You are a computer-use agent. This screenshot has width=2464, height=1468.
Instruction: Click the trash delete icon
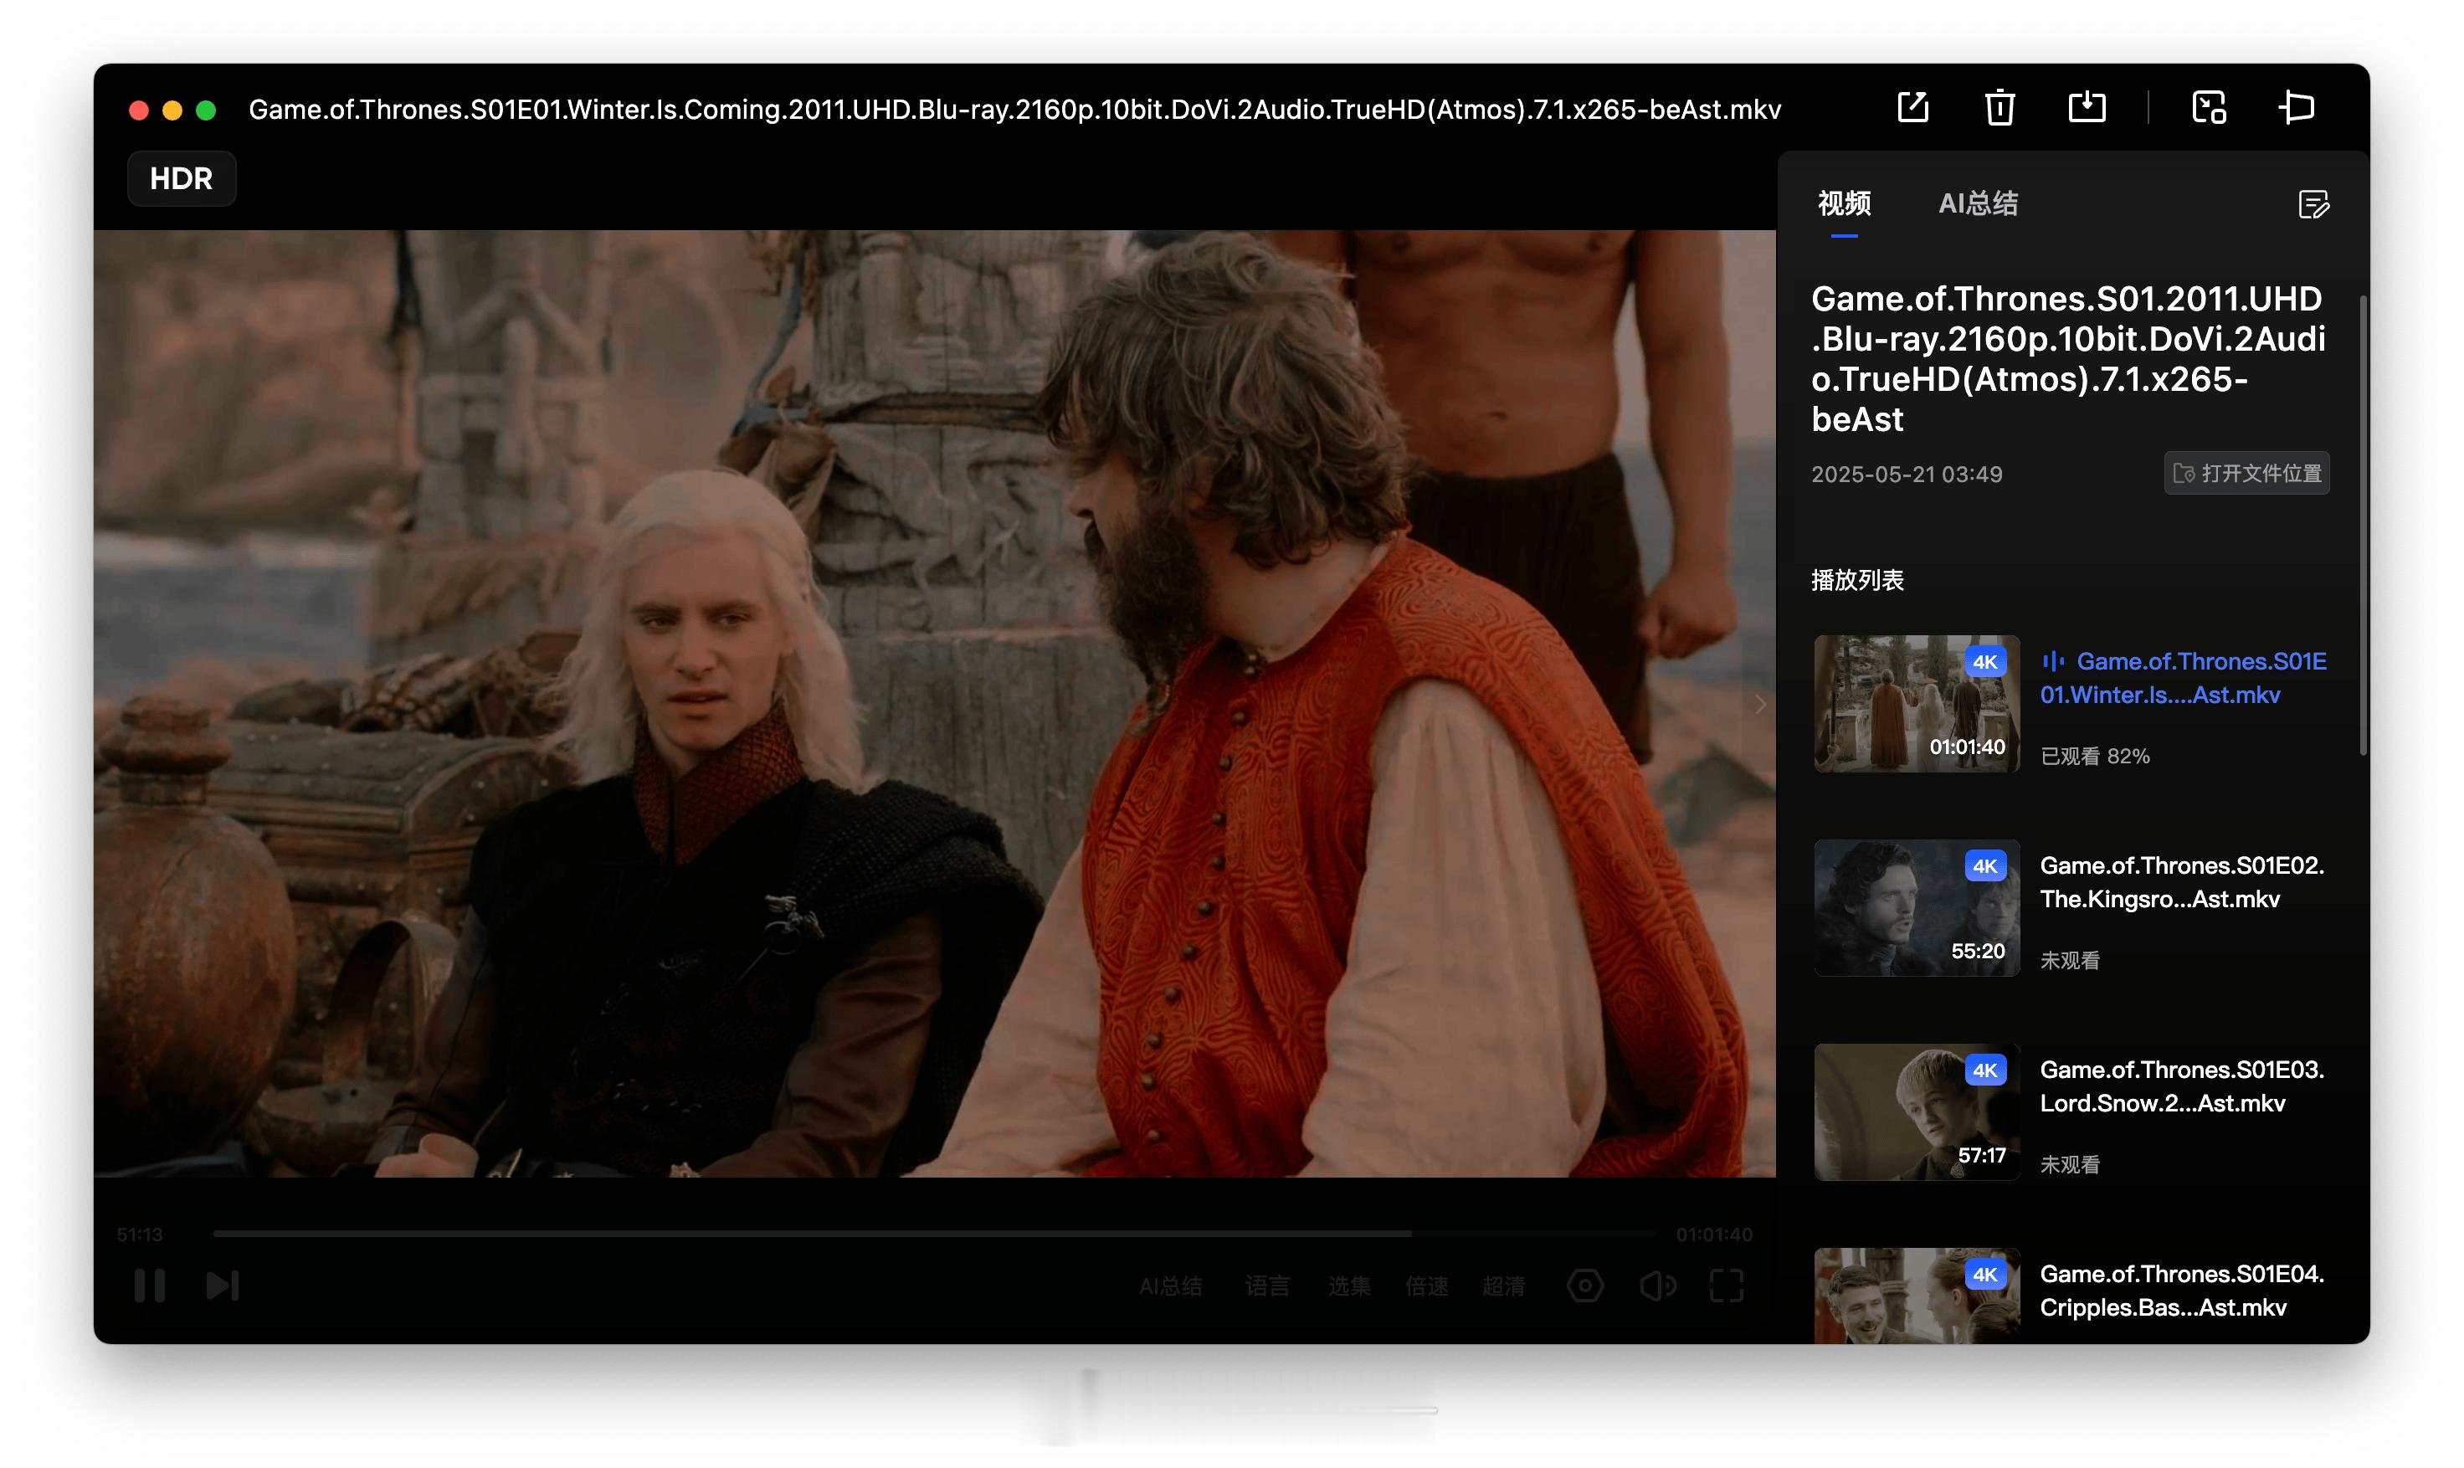[x=1999, y=107]
